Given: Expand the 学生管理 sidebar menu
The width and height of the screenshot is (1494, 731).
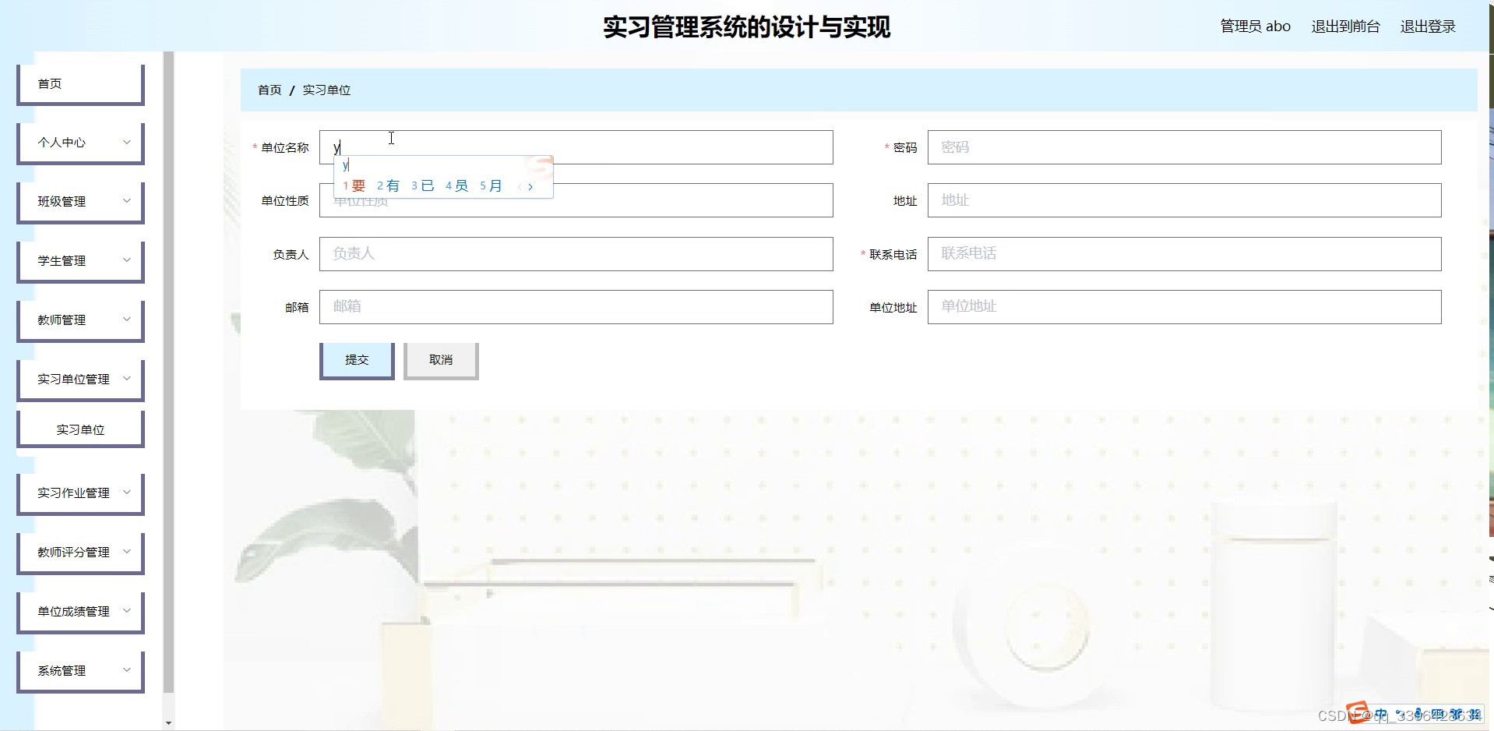Looking at the screenshot, I should pyautogui.click(x=80, y=262).
